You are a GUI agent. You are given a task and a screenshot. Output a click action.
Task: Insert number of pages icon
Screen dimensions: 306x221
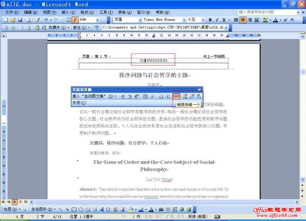tap(129, 96)
